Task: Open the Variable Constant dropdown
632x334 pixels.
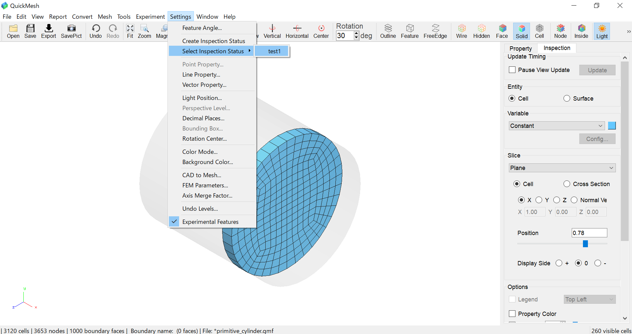Action: point(557,126)
